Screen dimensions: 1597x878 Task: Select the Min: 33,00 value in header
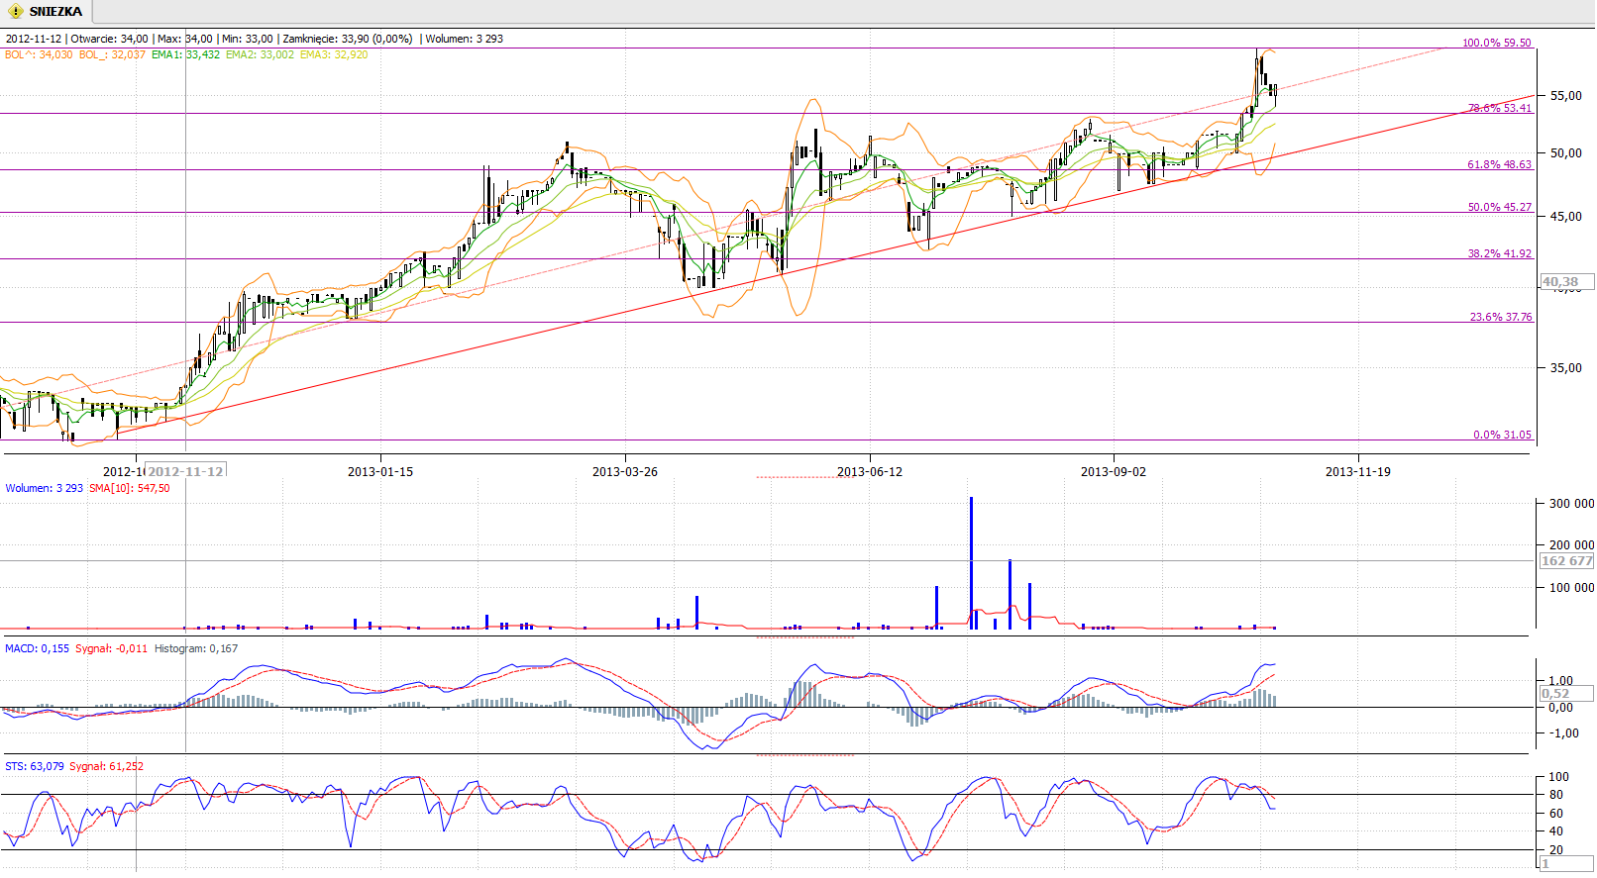point(247,39)
